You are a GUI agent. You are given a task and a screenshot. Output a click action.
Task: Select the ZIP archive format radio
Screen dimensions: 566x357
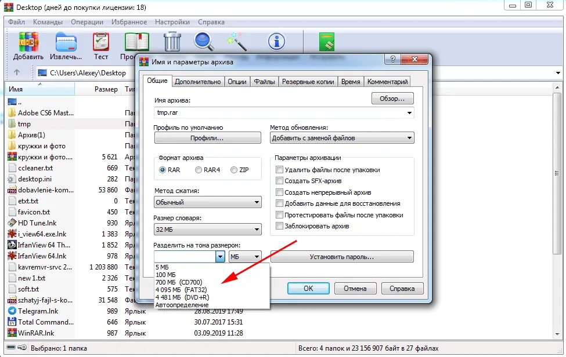click(234, 170)
